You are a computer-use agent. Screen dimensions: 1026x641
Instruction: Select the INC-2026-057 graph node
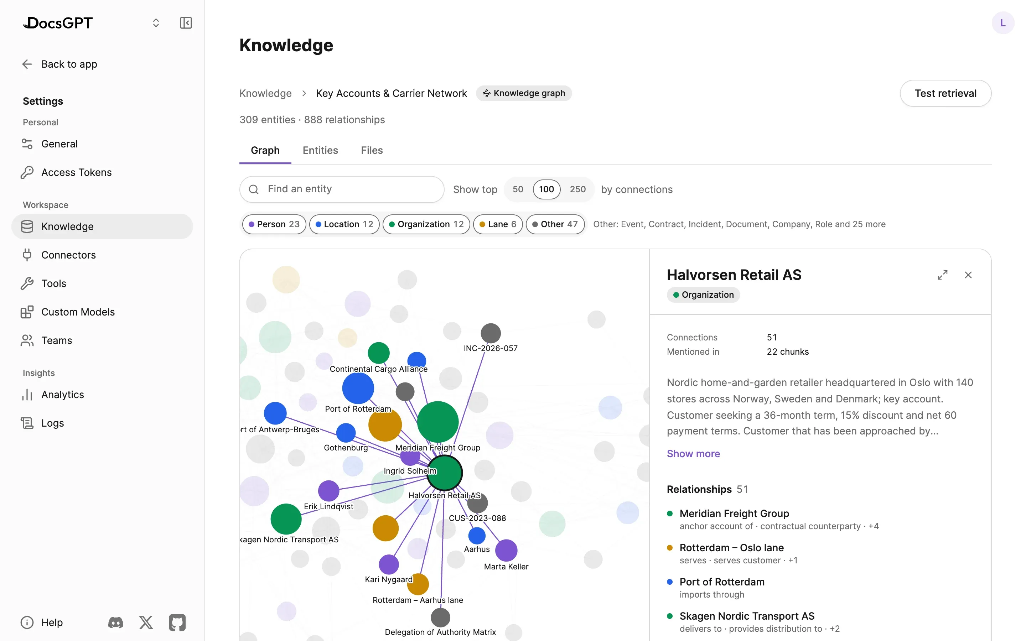tap(491, 333)
